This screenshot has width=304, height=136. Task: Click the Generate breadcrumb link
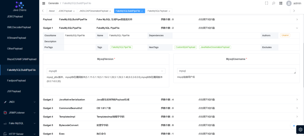point(53,3)
